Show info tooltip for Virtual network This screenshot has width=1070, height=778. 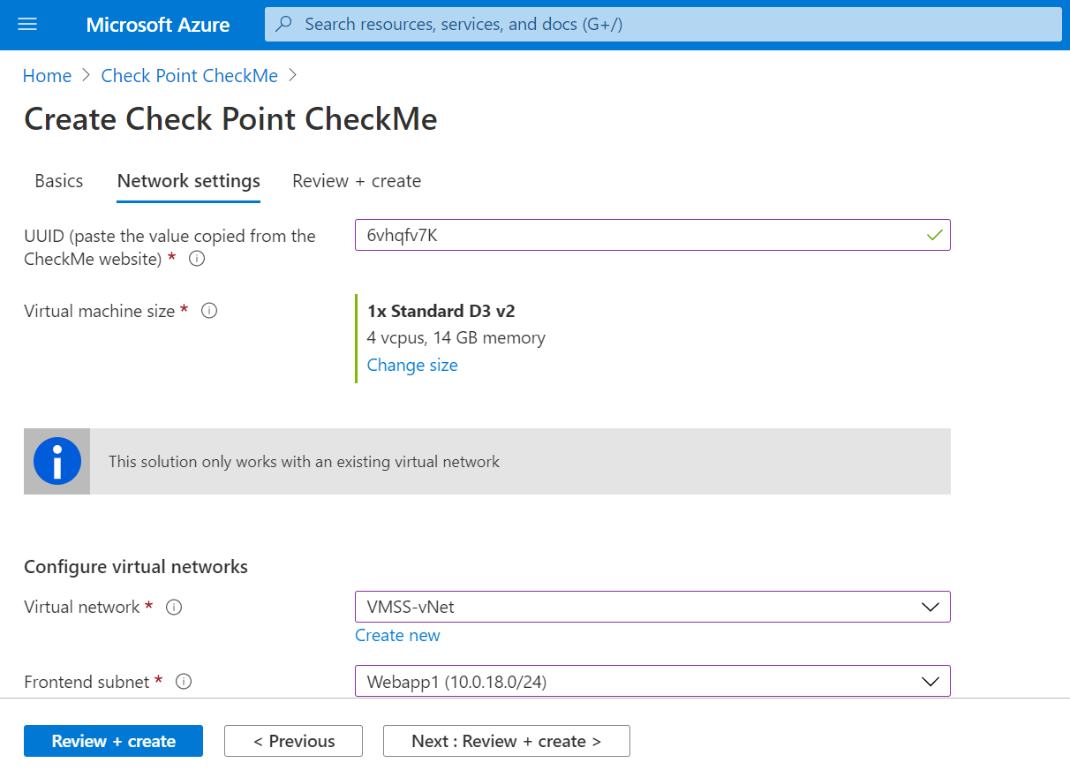click(x=174, y=607)
